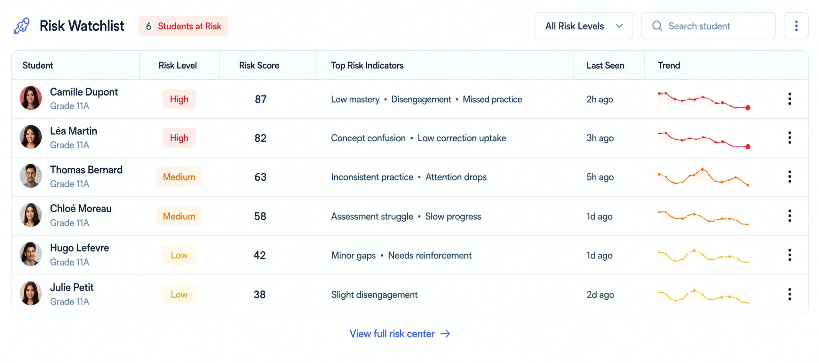Image resolution: width=819 pixels, height=363 pixels.
Task: Click the 6 Students at Risk badge
Action: [183, 26]
